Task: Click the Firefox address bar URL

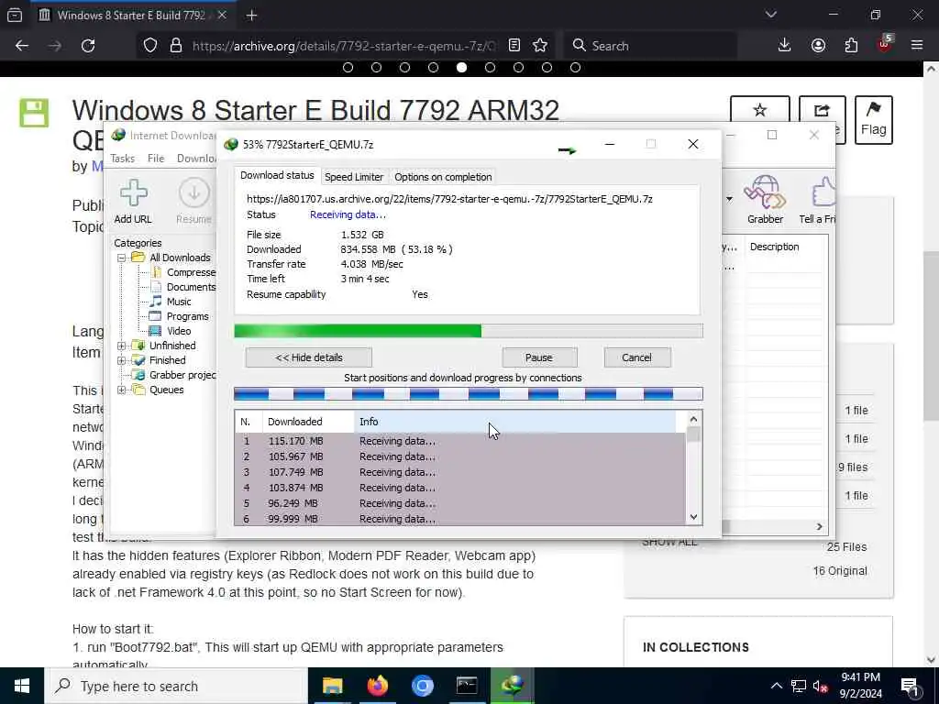Action: pos(344,46)
